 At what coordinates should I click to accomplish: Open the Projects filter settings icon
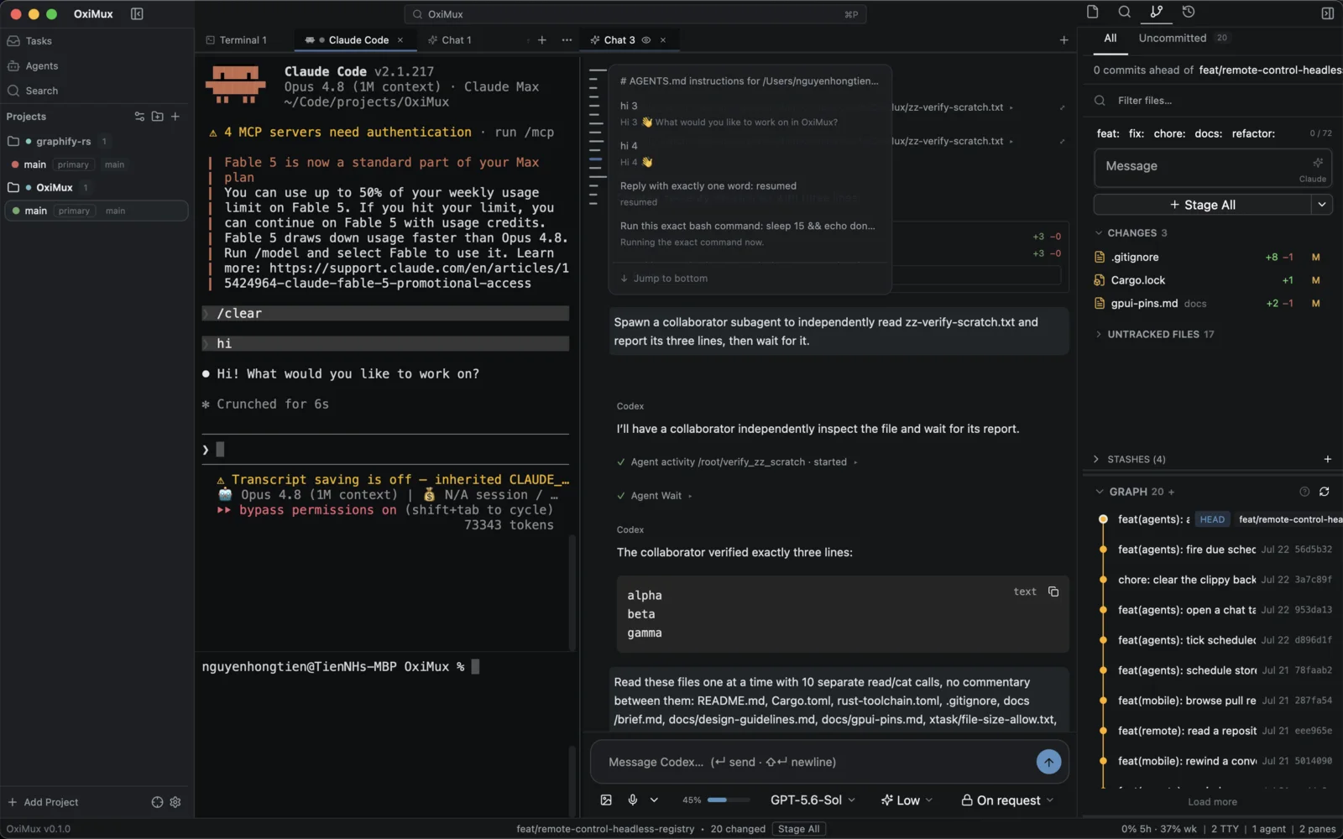tap(139, 117)
